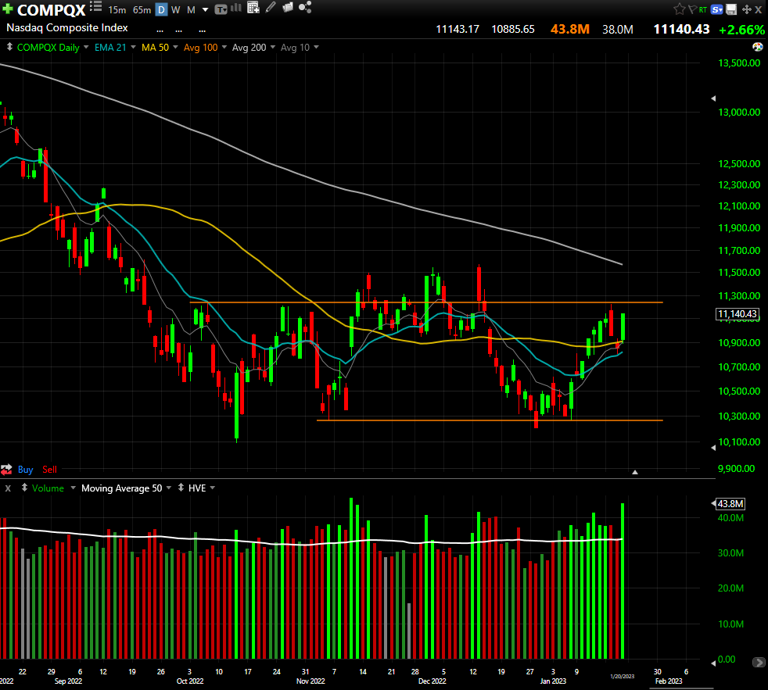Screen dimensions: 768x690
Task: Click the volume-scale triangle near 0.00
Action: click(x=713, y=663)
